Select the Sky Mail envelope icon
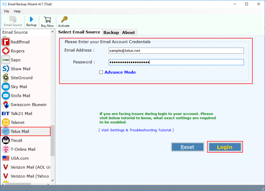The width and height of the screenshot is (265, 191). (x=6, y=87)
